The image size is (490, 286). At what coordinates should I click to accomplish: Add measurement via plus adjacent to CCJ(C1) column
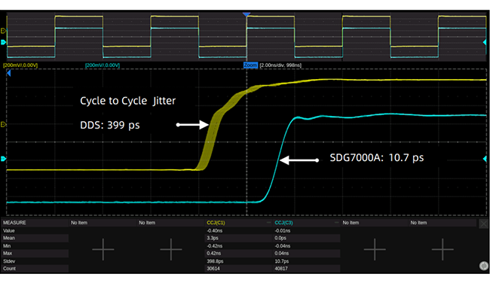coord(170,249)
